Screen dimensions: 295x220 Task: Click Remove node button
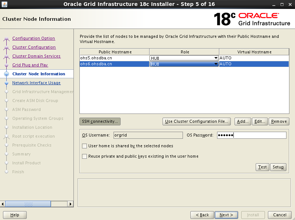click(279, 121)
